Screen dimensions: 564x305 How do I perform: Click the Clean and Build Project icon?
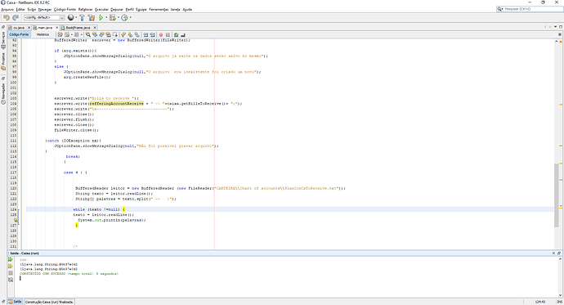click(x=92, y=17)
